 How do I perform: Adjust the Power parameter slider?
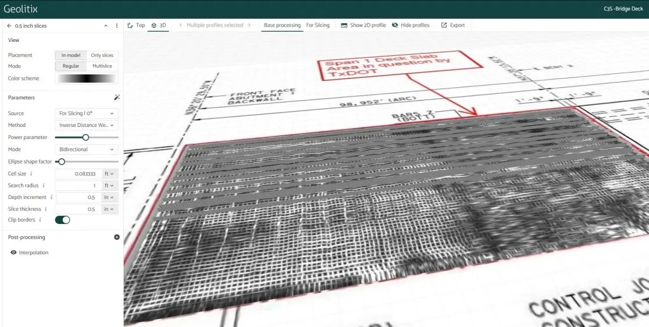[x=85, y=137]
